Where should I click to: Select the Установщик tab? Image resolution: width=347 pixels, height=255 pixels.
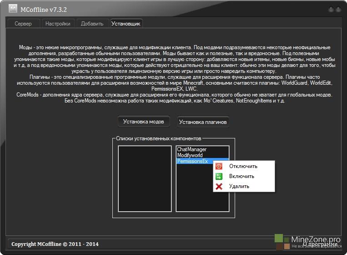(x=126, y=24)
